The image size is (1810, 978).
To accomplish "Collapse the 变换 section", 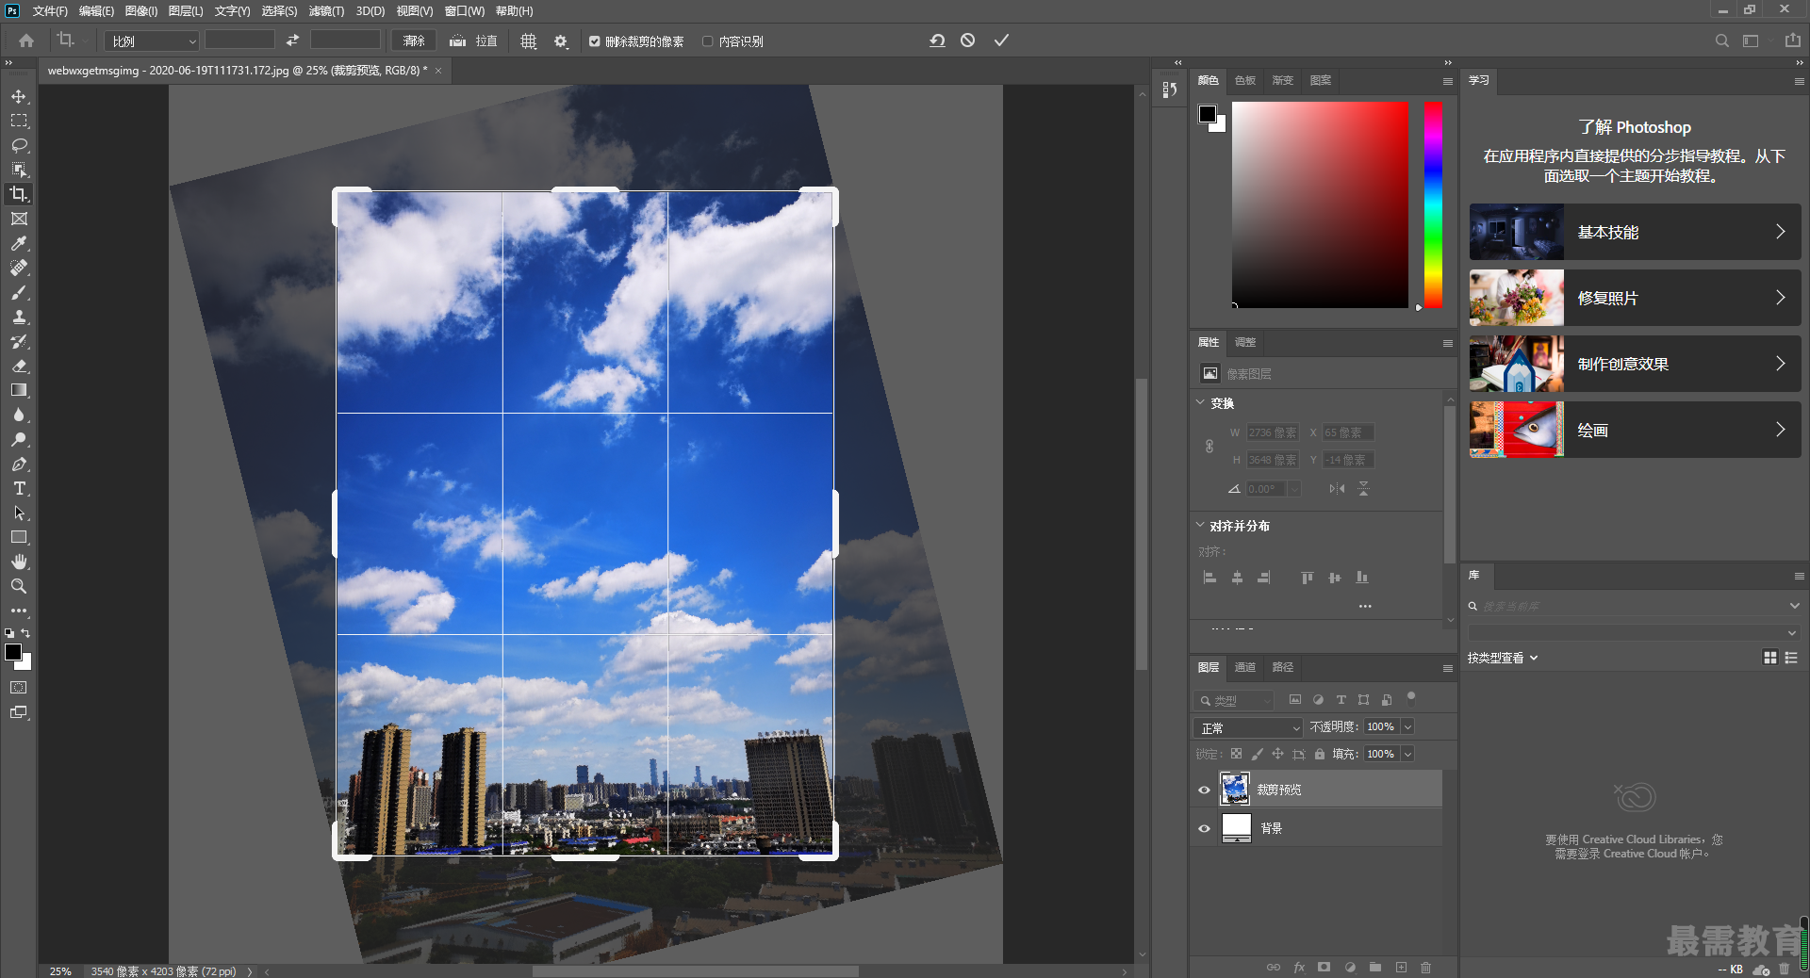I will click(1200, 402).
